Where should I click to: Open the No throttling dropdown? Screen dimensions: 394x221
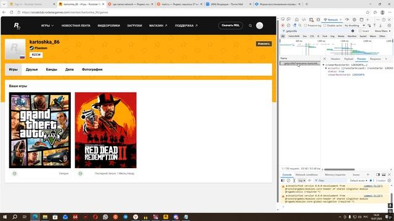click(355, 25)
